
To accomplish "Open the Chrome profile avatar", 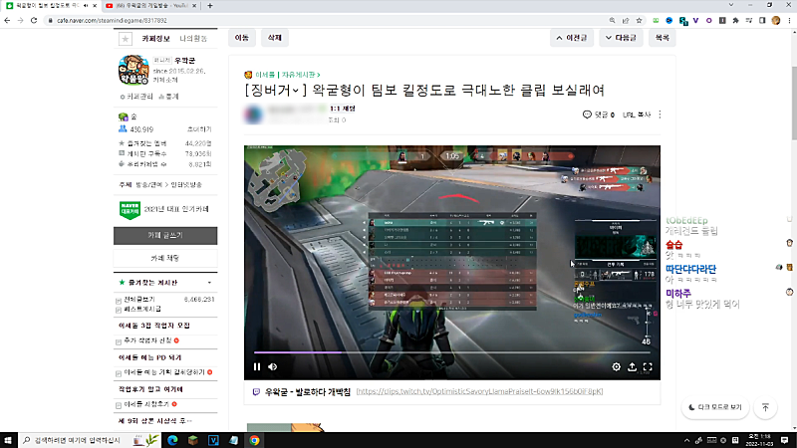I will click(776, 20).
